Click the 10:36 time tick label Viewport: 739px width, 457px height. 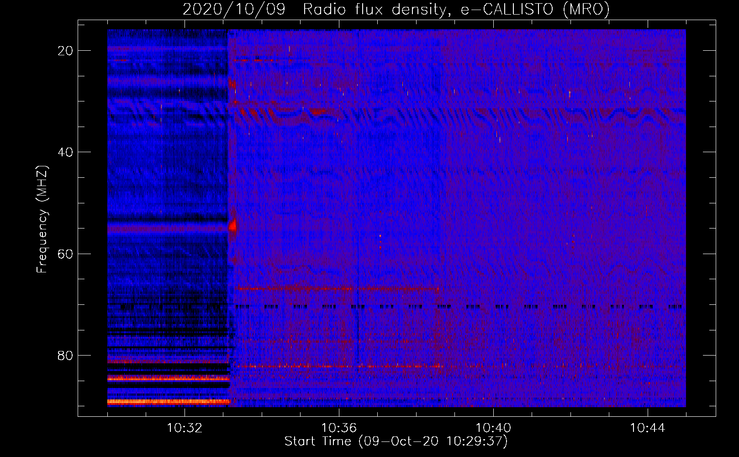tap(339, 428)
